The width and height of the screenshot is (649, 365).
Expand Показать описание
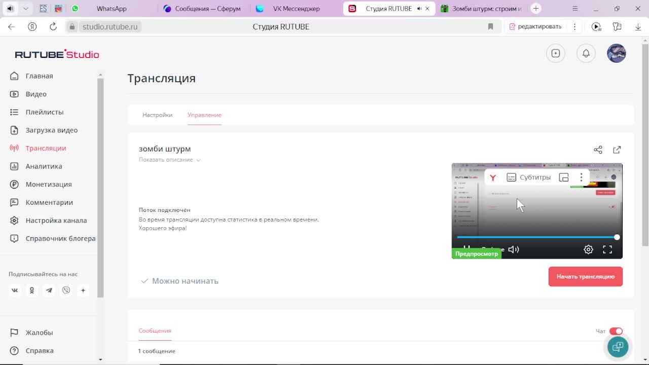170,160
